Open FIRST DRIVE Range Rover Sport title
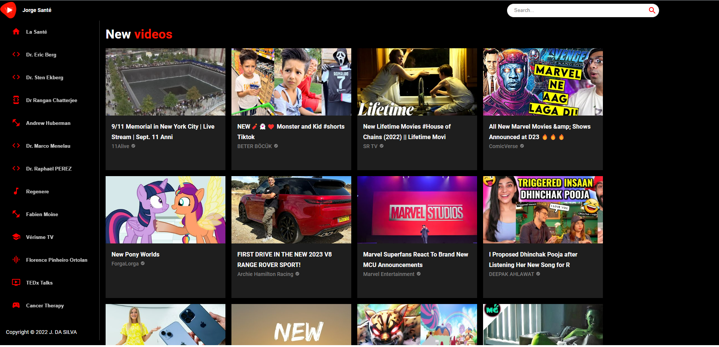Screen dimensions: 719x347 (x=284, y=260)
